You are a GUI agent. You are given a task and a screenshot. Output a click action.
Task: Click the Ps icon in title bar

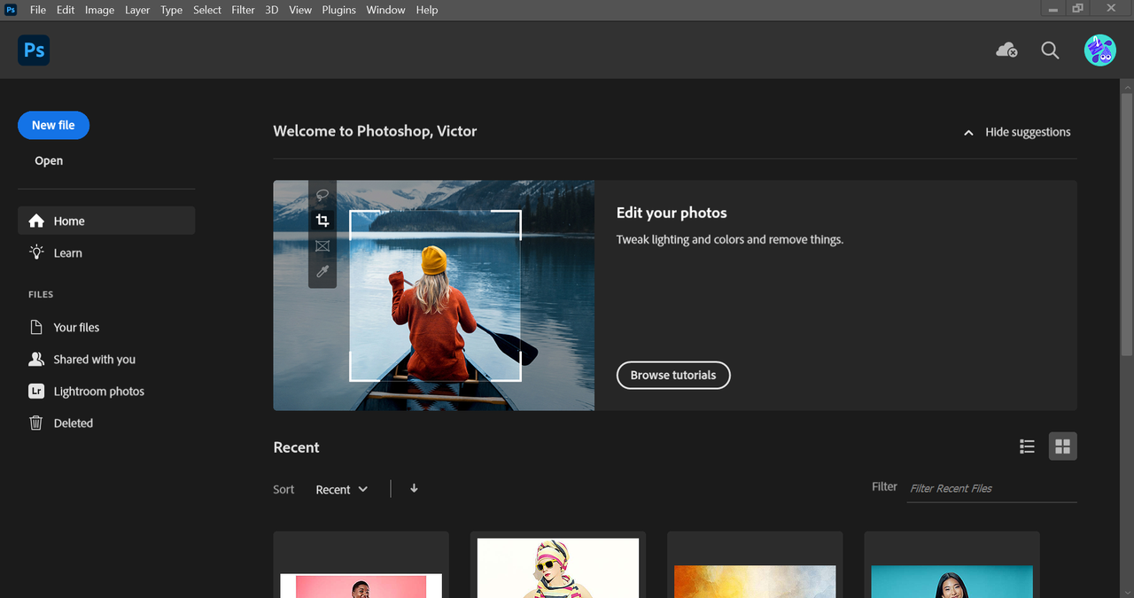[11, 10]
